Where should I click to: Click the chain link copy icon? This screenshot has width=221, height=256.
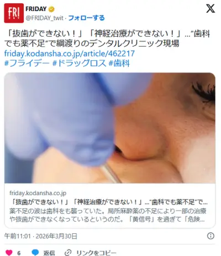tap(68, 253)
